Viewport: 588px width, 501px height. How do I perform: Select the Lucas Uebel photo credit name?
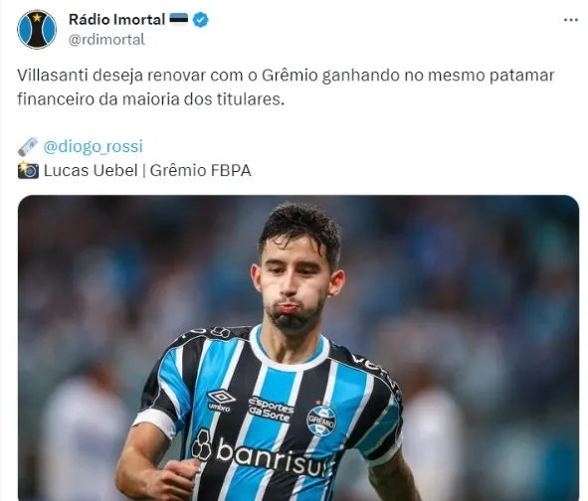[91, 171]
